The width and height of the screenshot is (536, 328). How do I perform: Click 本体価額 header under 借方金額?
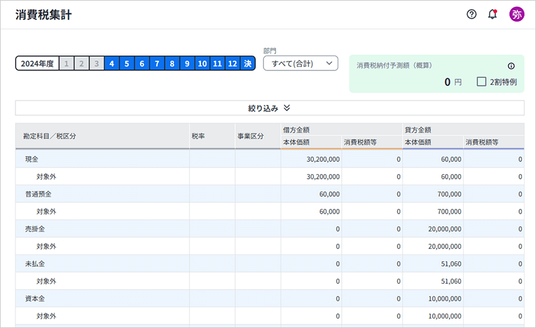click(312, 142)
